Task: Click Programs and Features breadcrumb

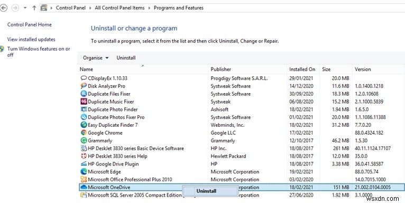Action: tap(179, 8)
